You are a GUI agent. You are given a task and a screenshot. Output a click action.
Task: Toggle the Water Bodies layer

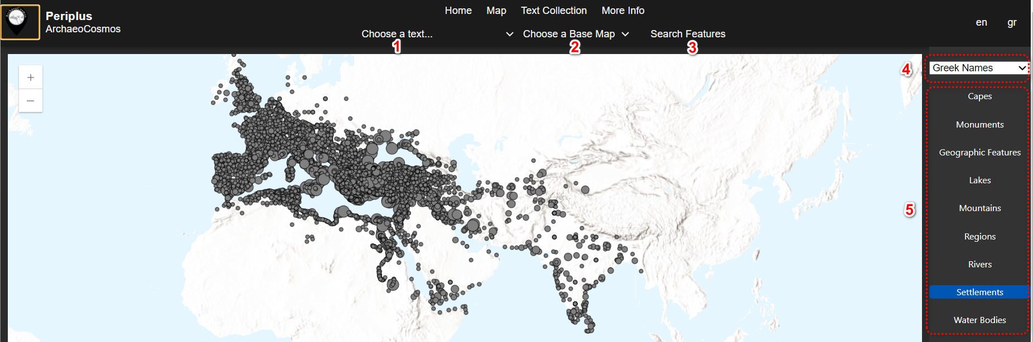click(979, 320)
